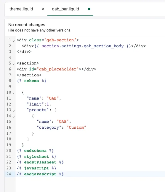Click line number 17 in the gutter
This screenshot has height=192, width=165.
point(9,133)
